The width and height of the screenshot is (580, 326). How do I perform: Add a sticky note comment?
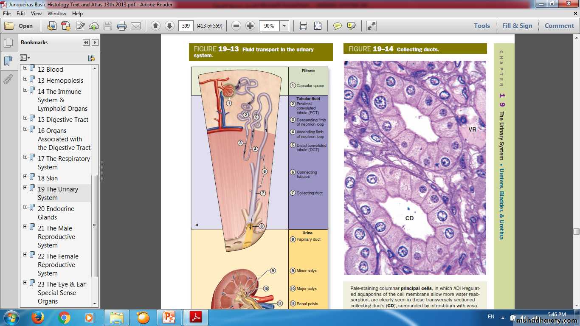(338, 26)
